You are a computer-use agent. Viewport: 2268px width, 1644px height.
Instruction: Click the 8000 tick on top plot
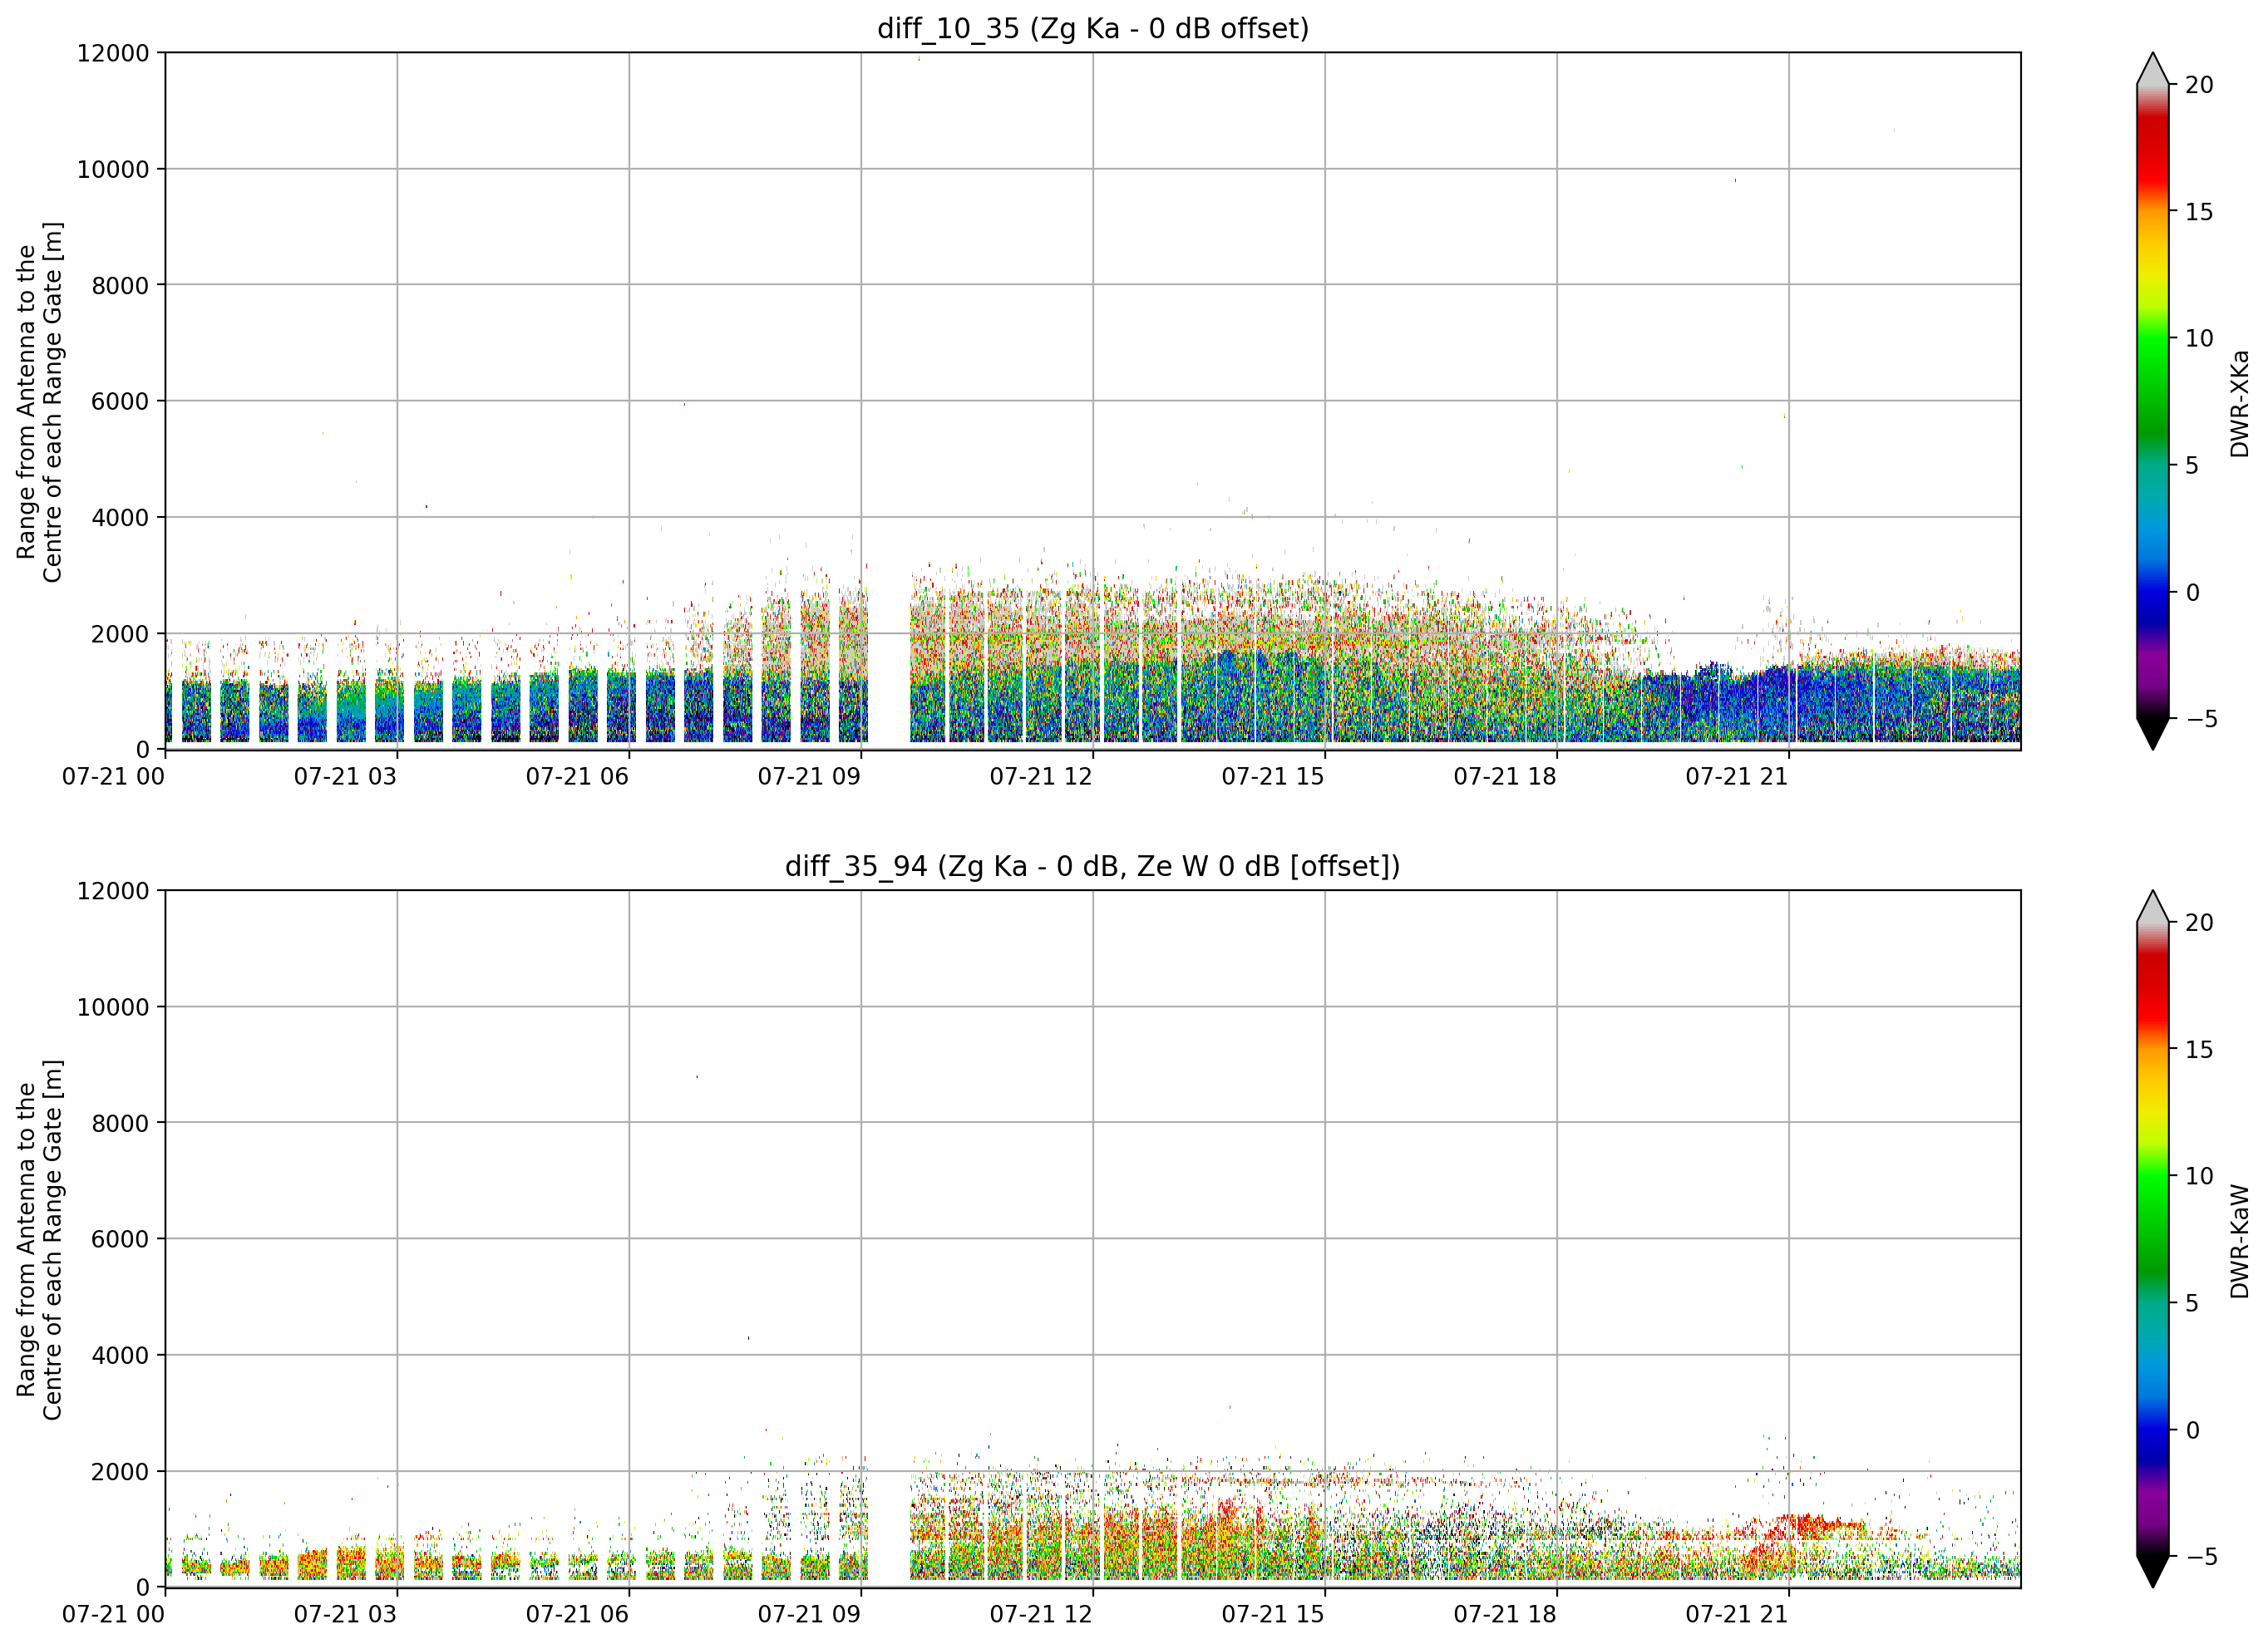tap(120, 285)
